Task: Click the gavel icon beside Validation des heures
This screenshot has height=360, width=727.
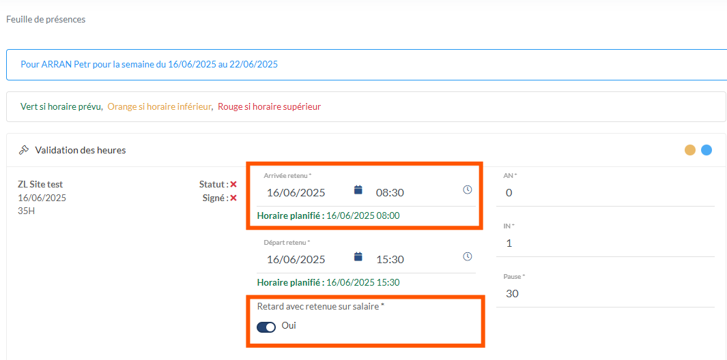Action: coord(23,150)
